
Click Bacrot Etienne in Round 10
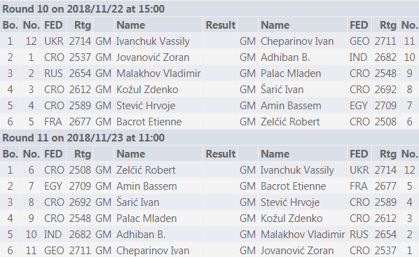[149, 122]
